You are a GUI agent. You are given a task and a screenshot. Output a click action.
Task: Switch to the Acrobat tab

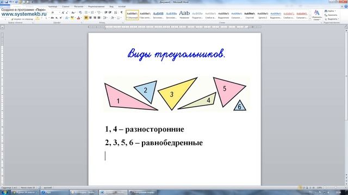point(122,6)
